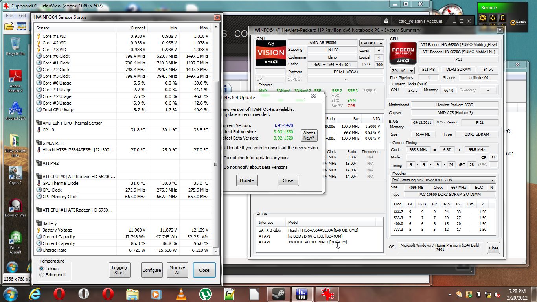The height and width of the screenshot is (302, 537).
Task: Open the HWiNFO app in the taskbar
Action: click(302, 294)
